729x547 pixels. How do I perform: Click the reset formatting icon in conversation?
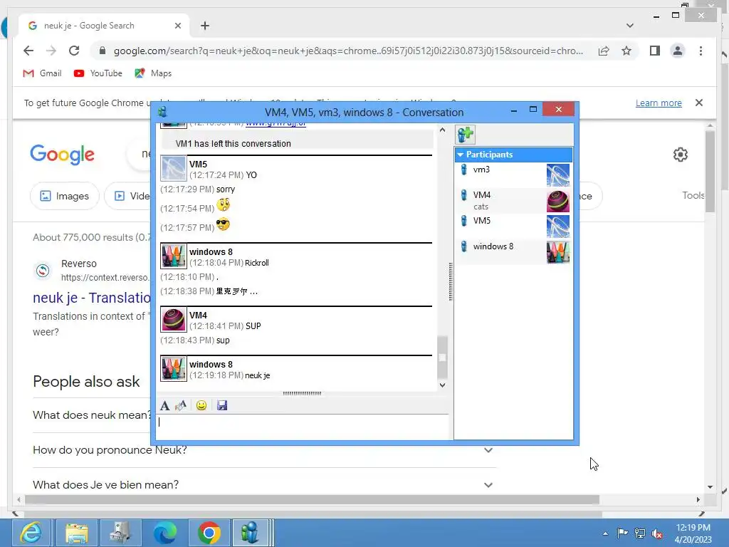pyautogui.click(x=181, y=405)
